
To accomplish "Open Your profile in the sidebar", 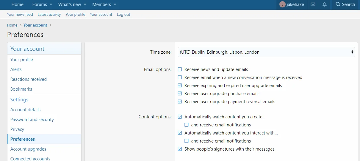I will [x=44, y=60].
